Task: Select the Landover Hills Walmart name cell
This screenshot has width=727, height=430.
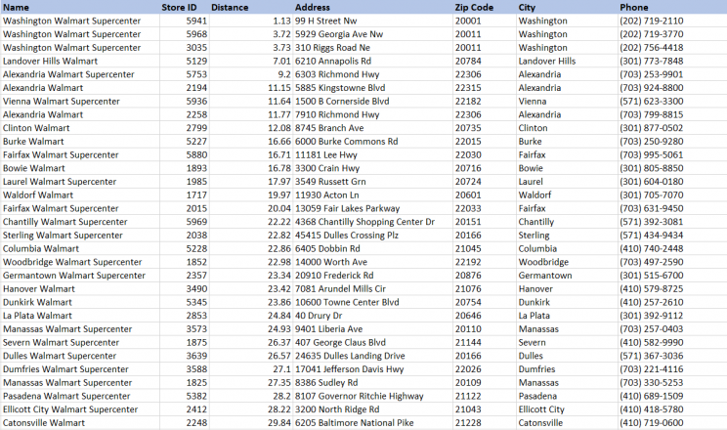Action: (x=49, y=61)
